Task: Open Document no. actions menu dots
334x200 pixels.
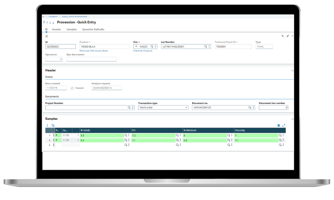Action: tap(253, 108)
